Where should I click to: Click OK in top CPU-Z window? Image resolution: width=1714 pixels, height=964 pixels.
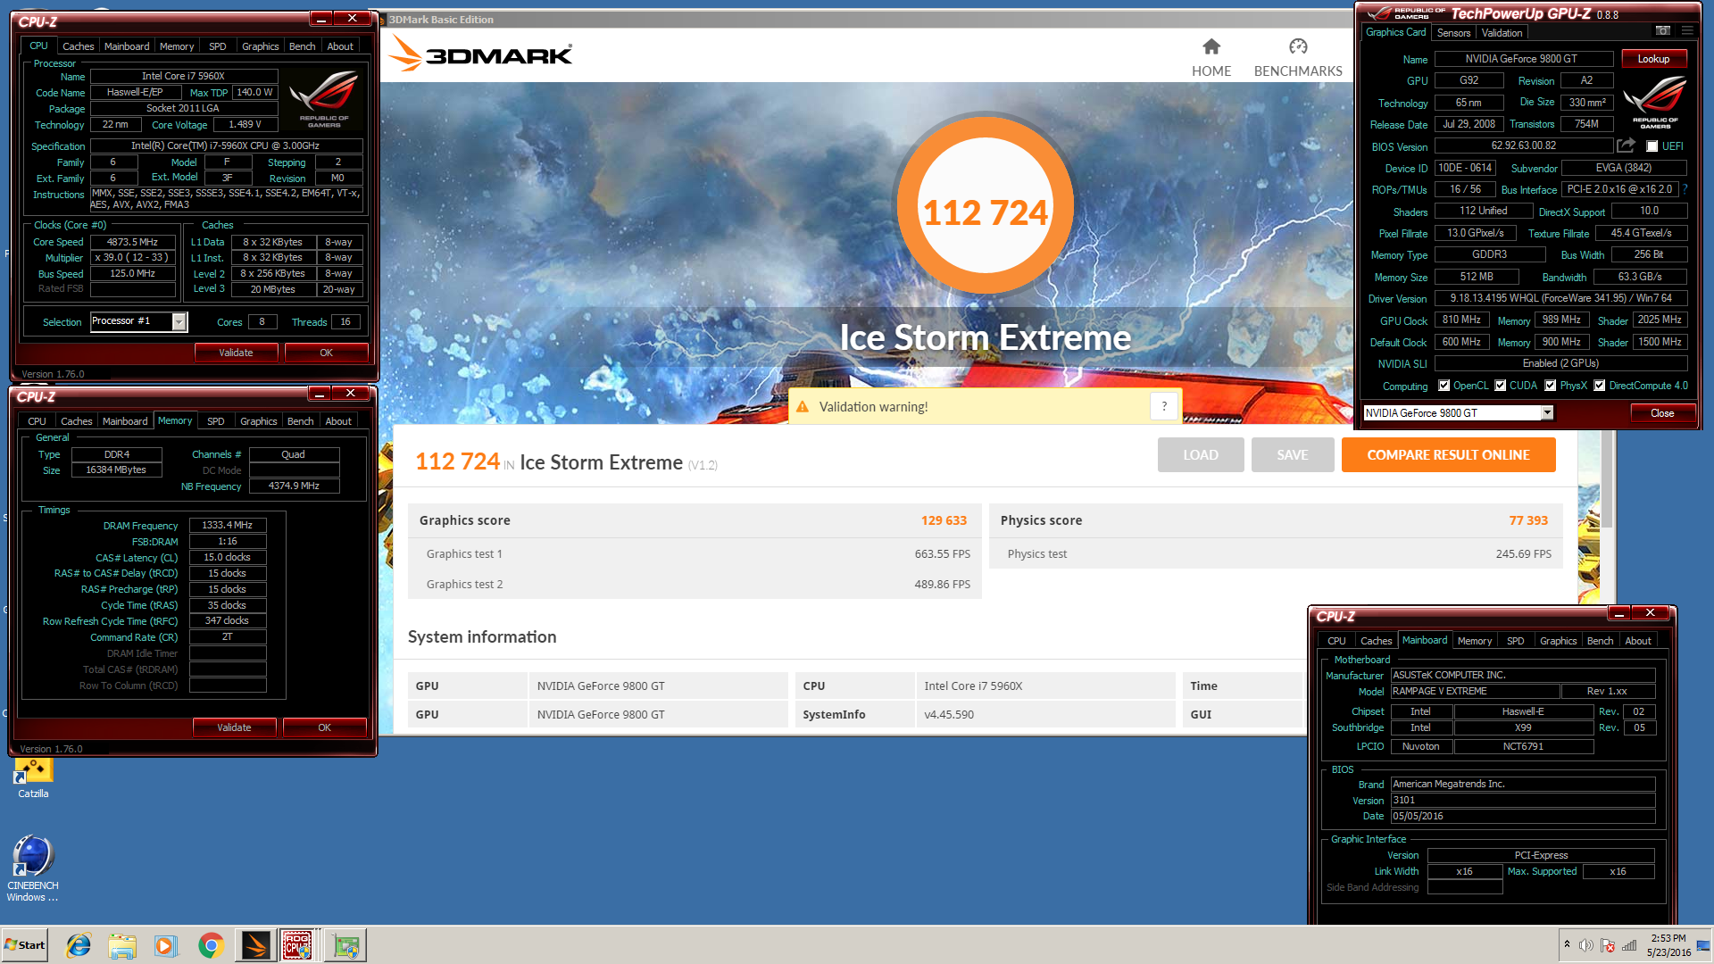[326, 353]
